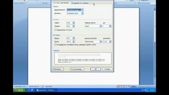Click the 100% zoom level button
169x95 pixels.
pyautogui.click(x=133, y=87)
